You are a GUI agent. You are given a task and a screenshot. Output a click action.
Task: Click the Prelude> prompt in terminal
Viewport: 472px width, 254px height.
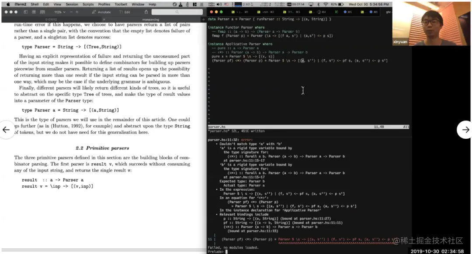tap(216, 251)
